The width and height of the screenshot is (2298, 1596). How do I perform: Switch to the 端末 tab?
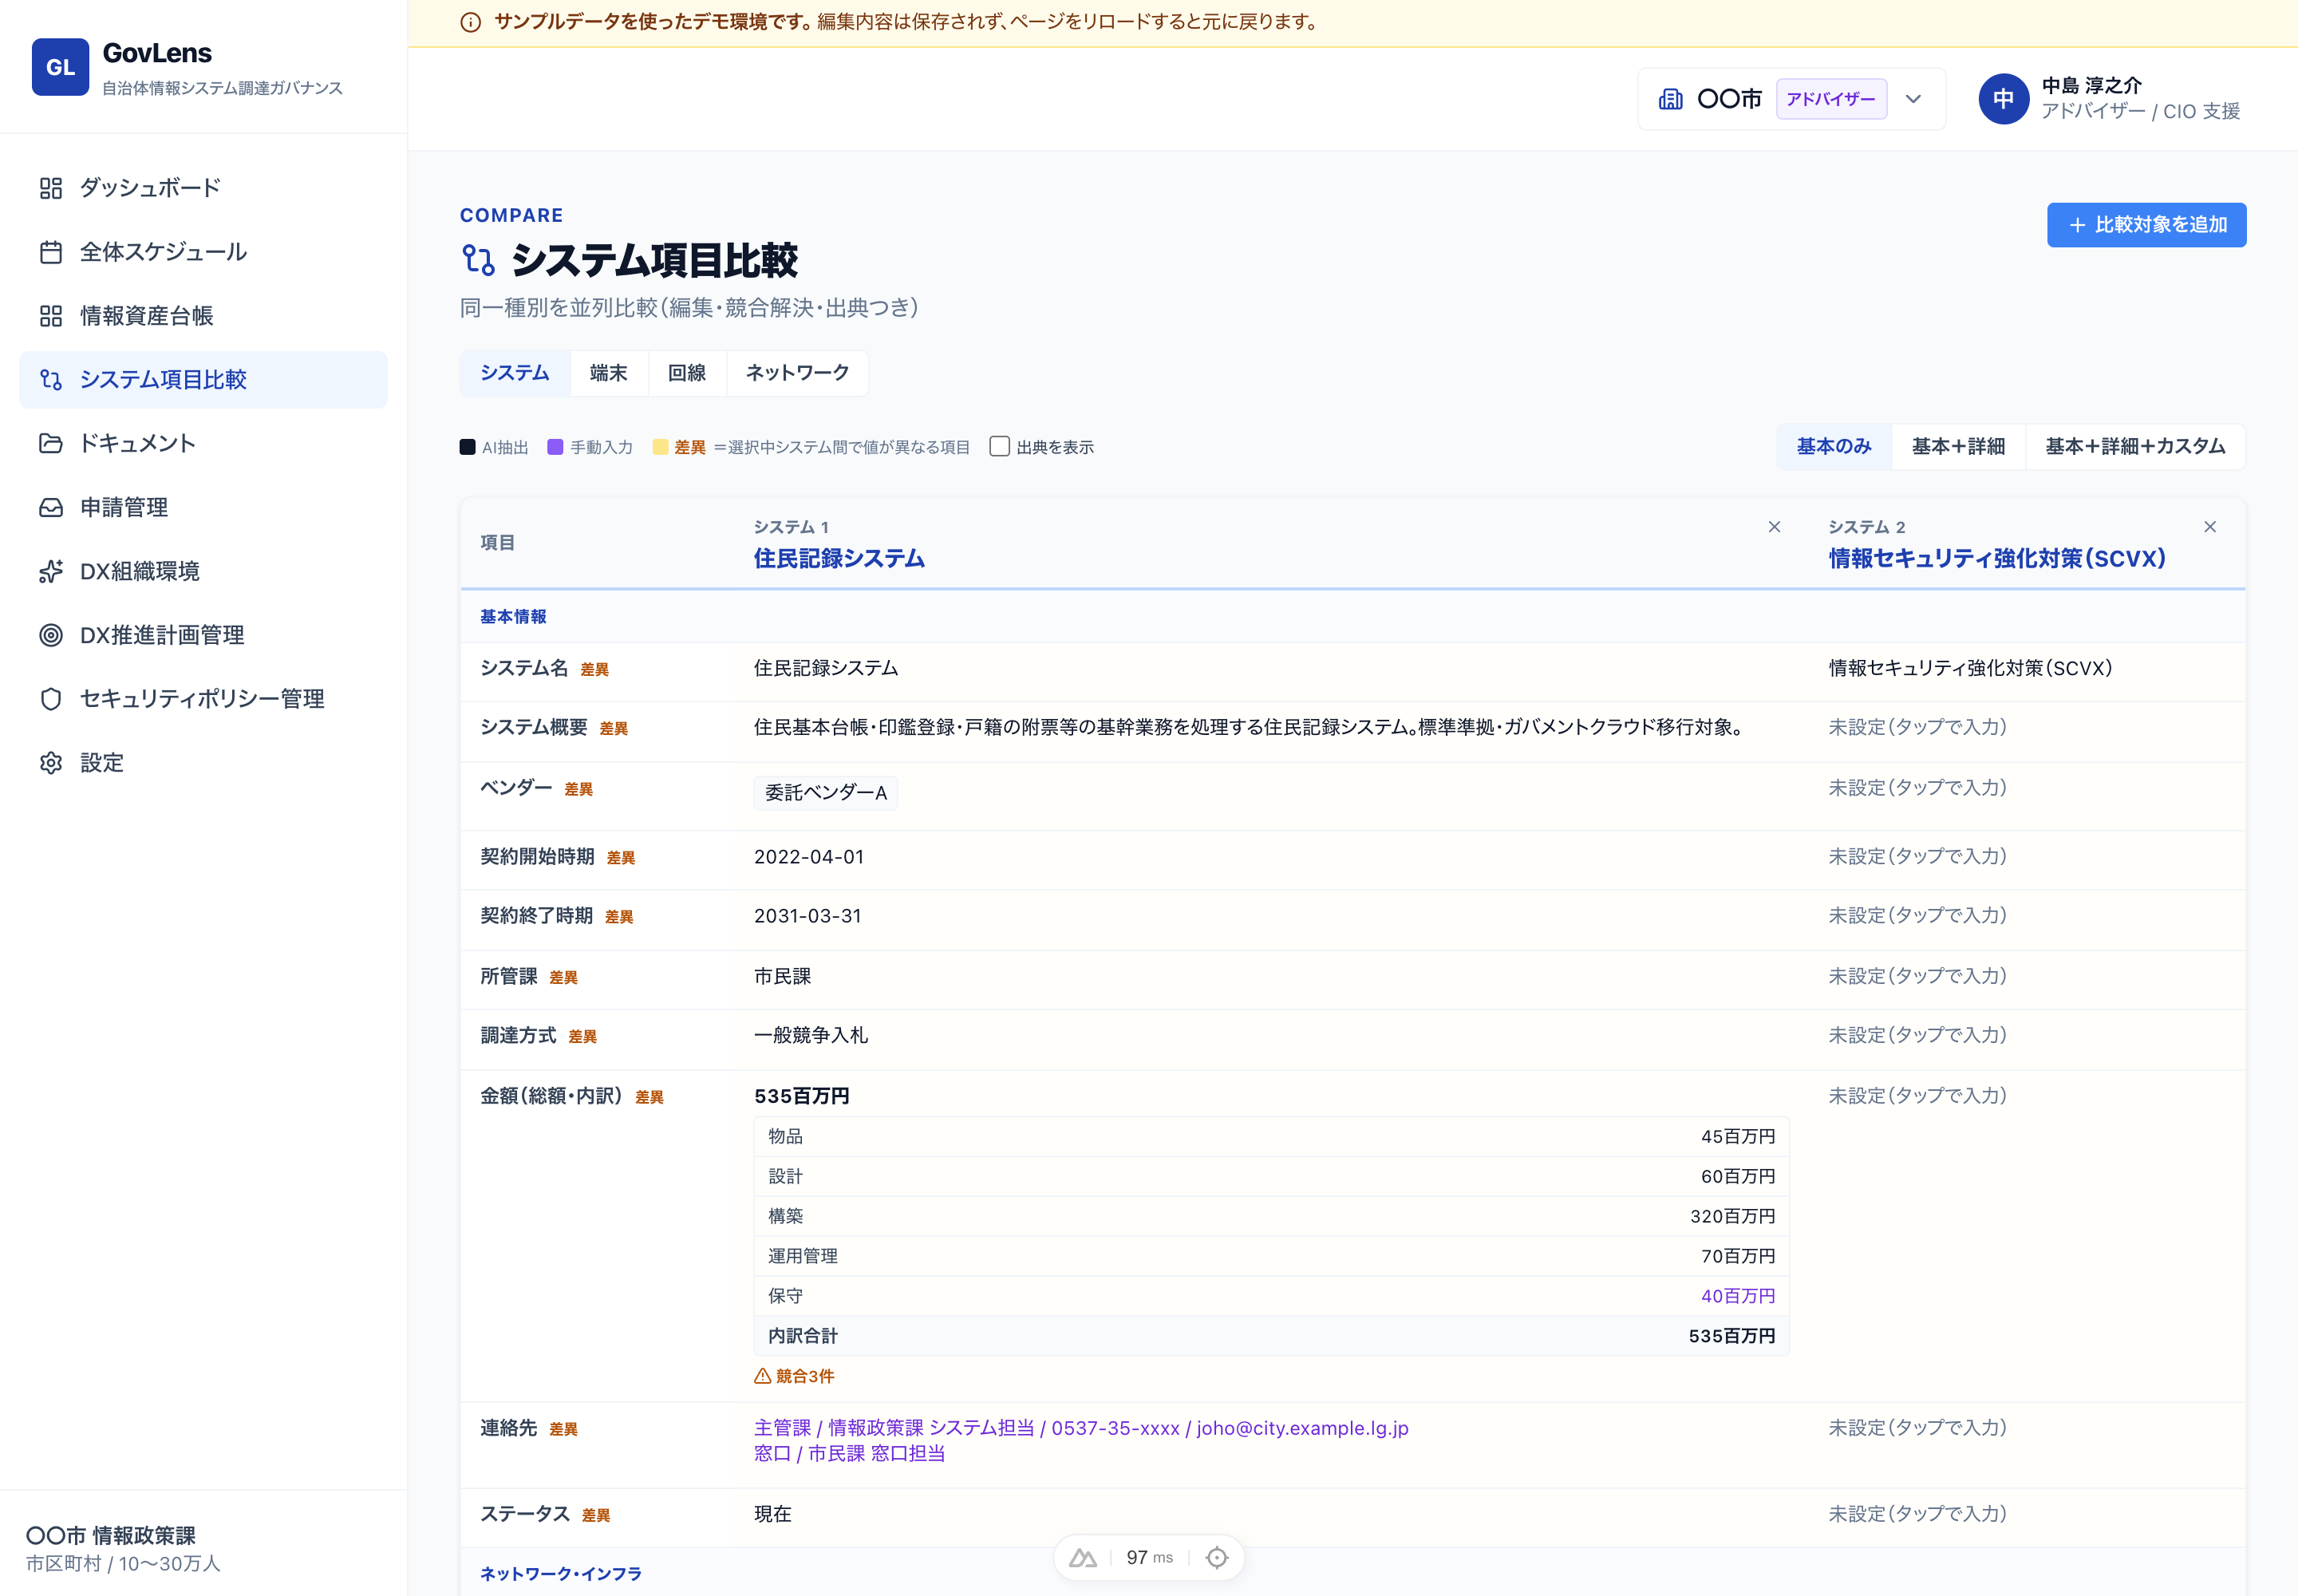[x=609, y=373]
